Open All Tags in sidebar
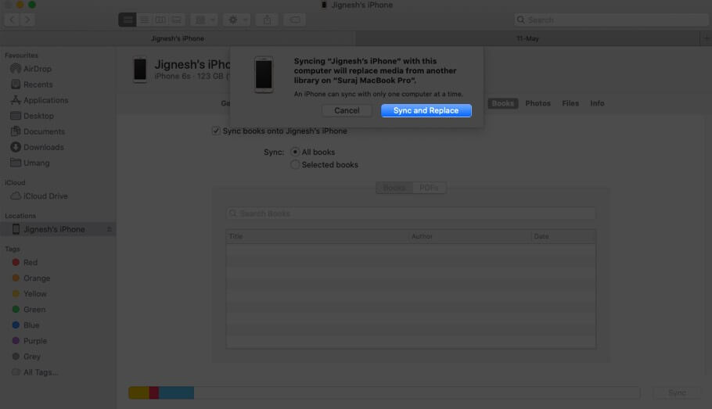The height and width of the screenshot is (409, 712). tap(34, 372)
